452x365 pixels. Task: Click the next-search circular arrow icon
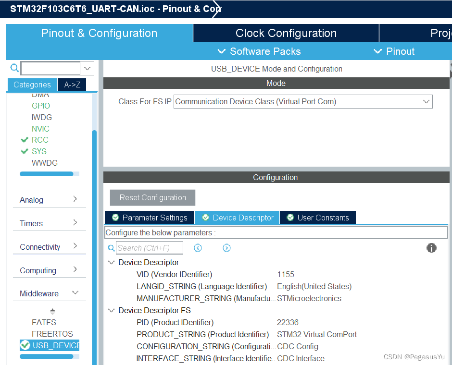coord(226,247)
